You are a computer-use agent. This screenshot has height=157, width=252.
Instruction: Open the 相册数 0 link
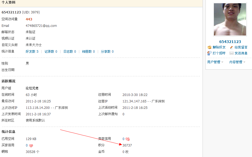[88, 51]
